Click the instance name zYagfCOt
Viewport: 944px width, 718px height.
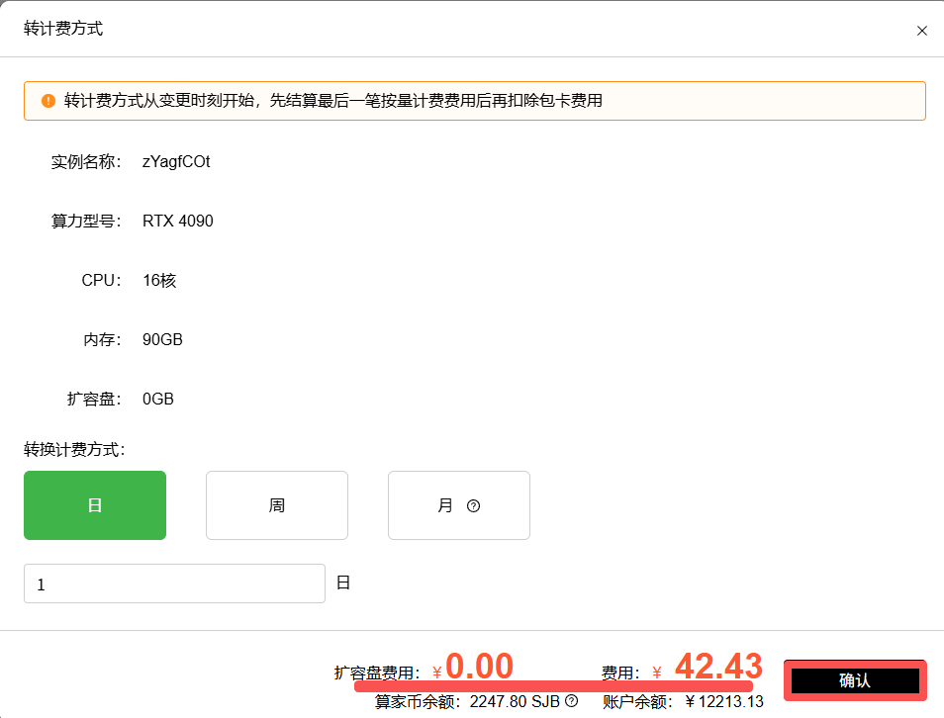tap(176, 162)
